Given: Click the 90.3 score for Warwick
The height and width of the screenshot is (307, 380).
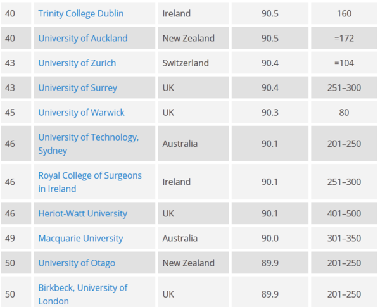Looking at the screenshot, I should click(270, 113).
